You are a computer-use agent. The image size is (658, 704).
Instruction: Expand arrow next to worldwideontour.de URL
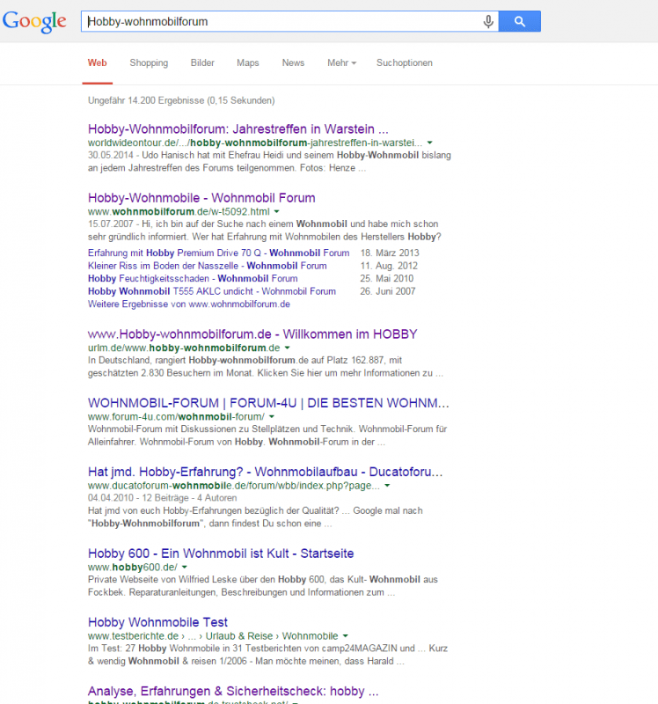click(430, 143)
